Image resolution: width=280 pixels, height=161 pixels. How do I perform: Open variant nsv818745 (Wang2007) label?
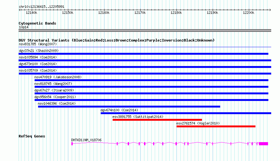53,84
